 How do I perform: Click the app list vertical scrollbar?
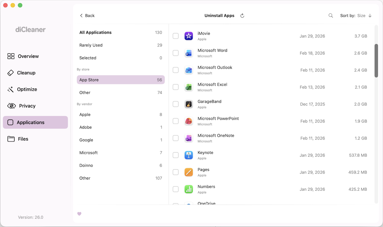(x=376, y=60)
